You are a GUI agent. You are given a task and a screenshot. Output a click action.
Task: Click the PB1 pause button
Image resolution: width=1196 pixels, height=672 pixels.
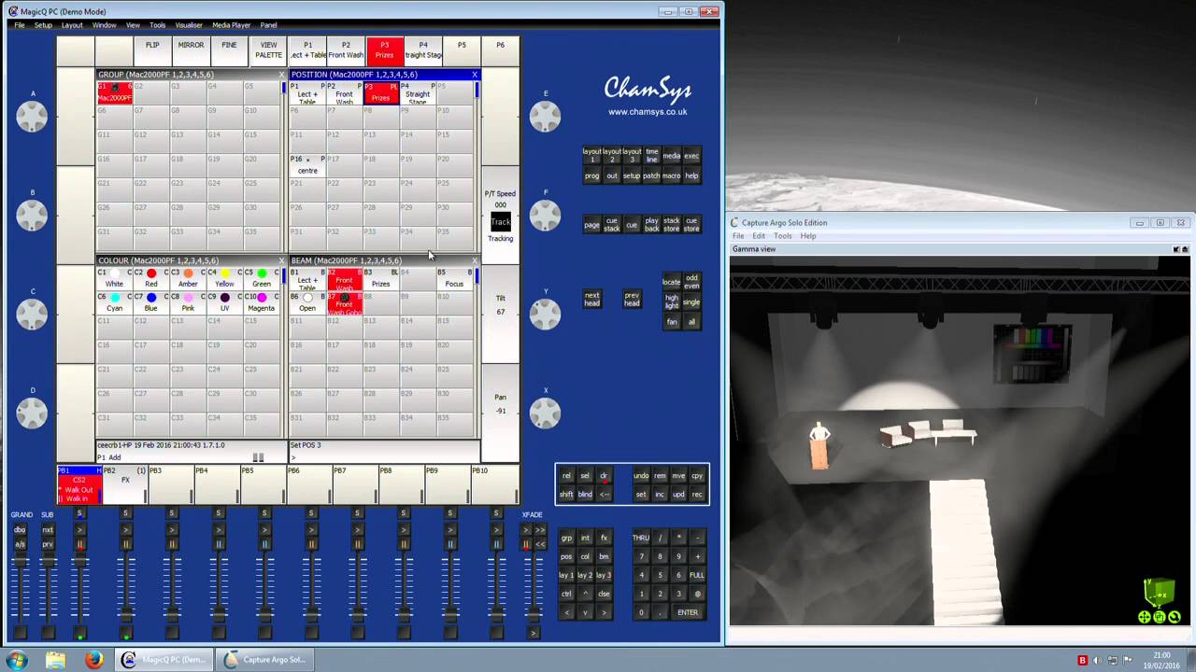(x=79, y=544)
